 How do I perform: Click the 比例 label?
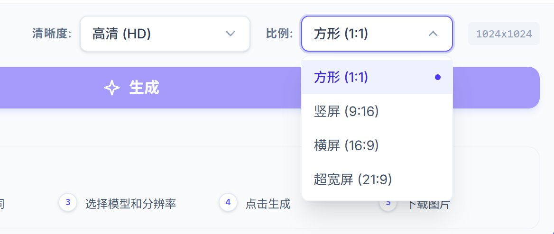279,34
